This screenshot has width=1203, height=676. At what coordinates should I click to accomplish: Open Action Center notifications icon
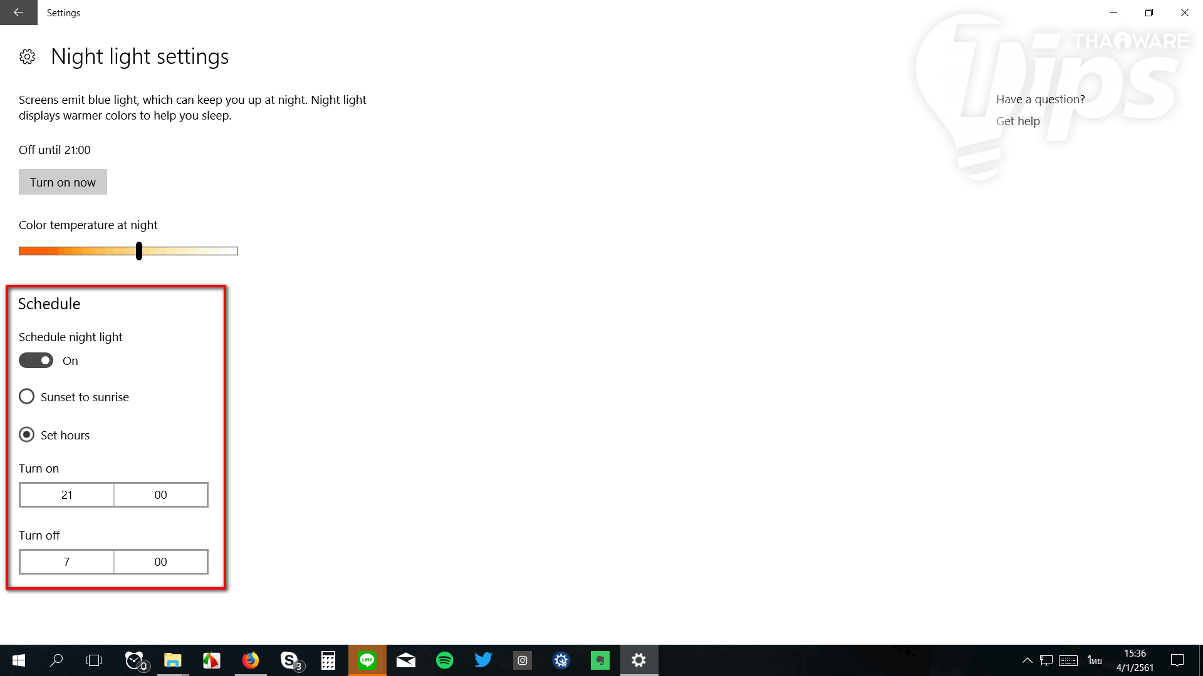click(1177, 660)
